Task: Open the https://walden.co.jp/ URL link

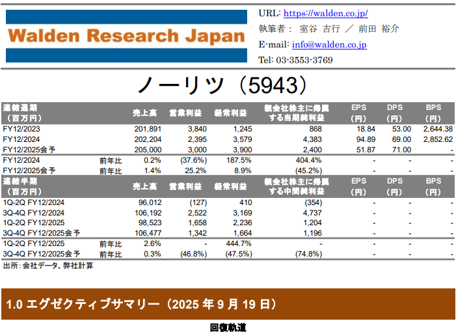Action: click(325, 13)
